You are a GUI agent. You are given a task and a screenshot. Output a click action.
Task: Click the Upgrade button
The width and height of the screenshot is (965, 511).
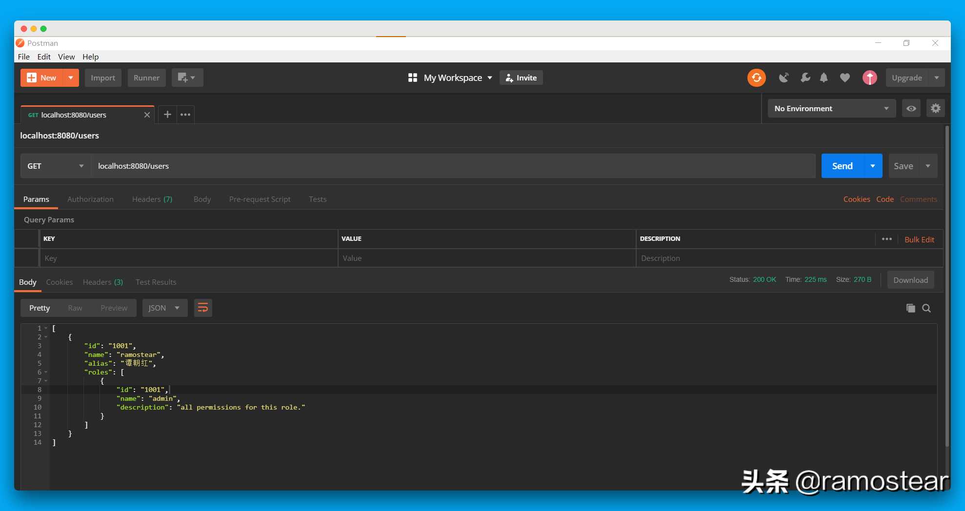pyautogui.click(x=907, y=78)
